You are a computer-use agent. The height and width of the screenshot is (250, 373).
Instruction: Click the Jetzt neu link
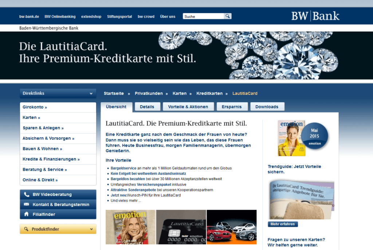(x=119, y=195)
